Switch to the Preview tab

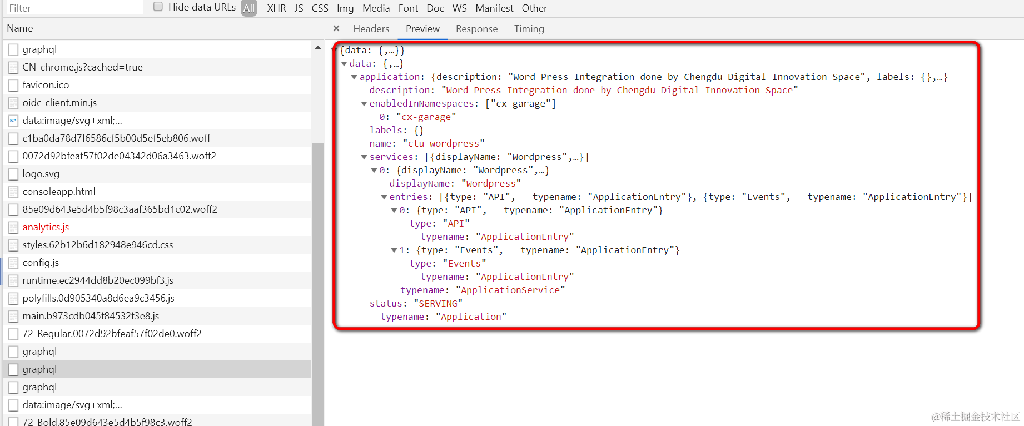(x=422, y=29)
